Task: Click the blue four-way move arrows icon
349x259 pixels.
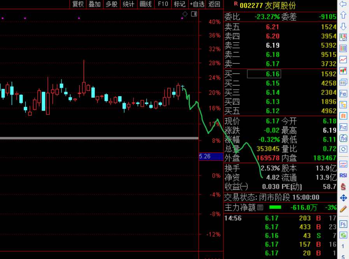Action: 343,198
